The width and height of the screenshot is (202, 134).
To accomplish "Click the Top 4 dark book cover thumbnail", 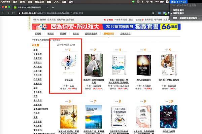I will (x=144, y=65).
